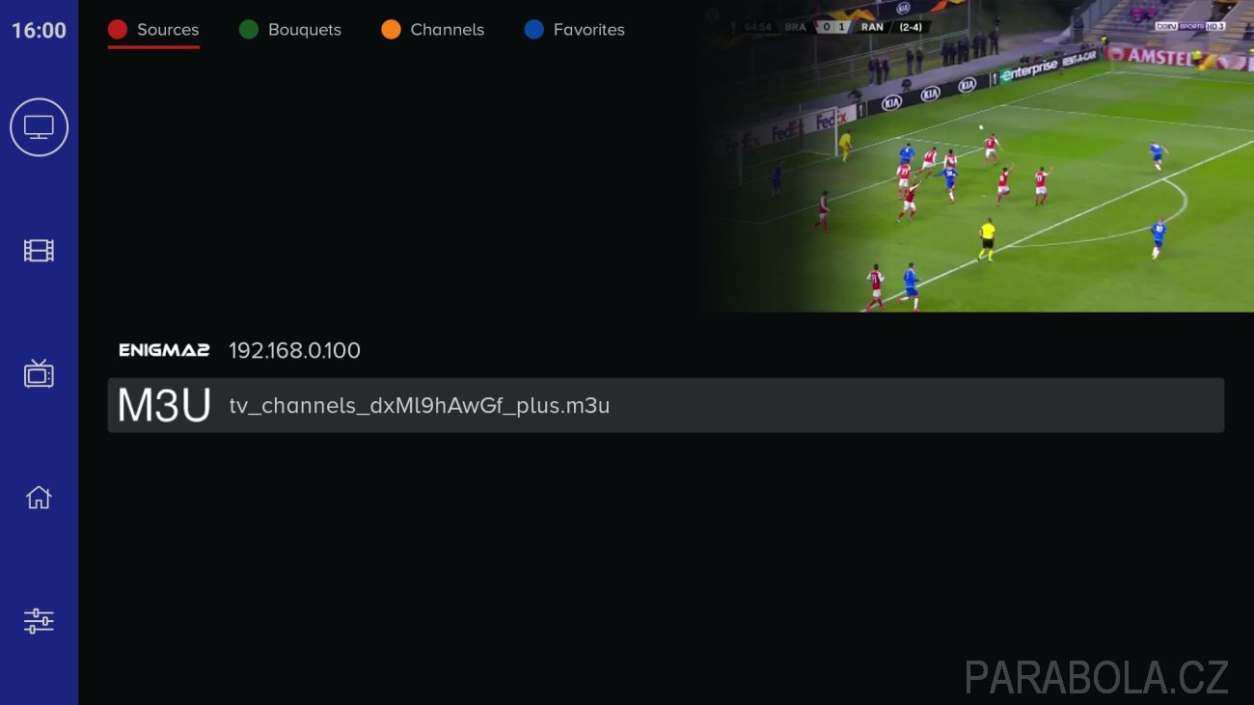Click the 16:00 clock in sidebar
1254x705 pixels.
(39, 30)
